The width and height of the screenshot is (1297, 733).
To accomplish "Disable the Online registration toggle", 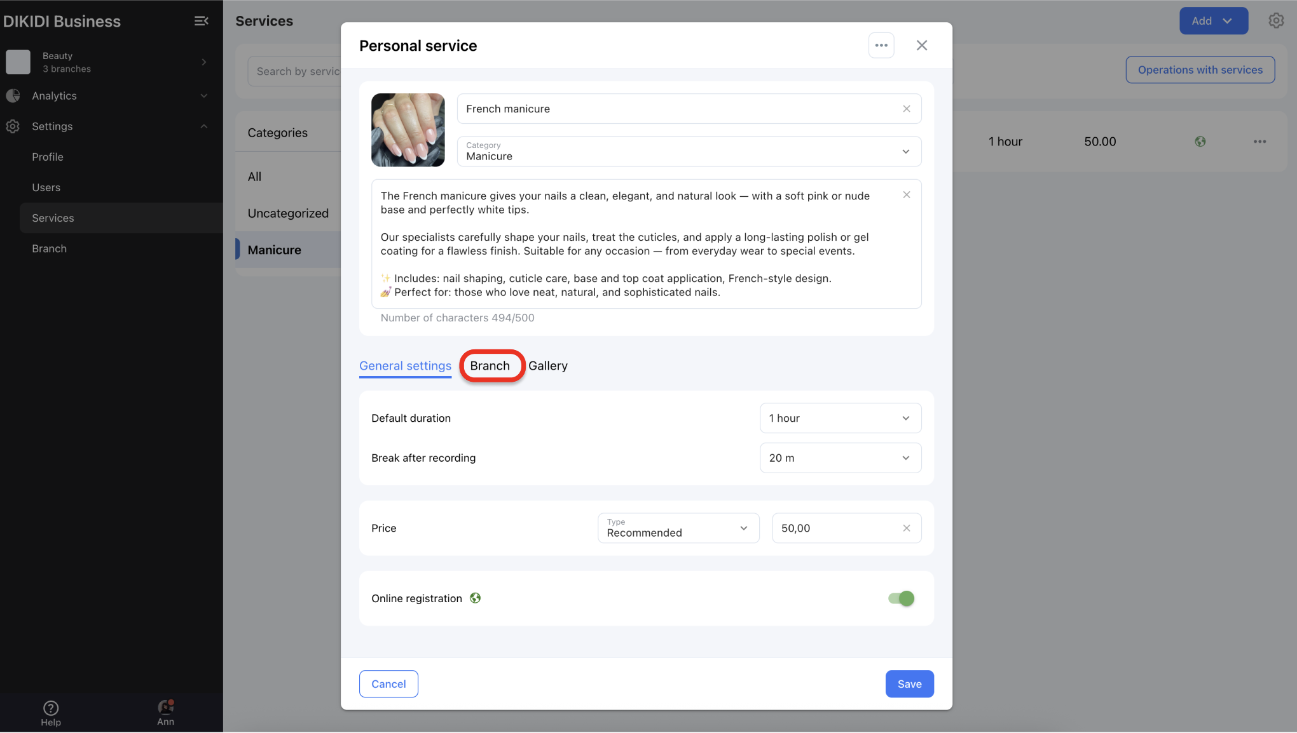I will (x=901, y=598).
